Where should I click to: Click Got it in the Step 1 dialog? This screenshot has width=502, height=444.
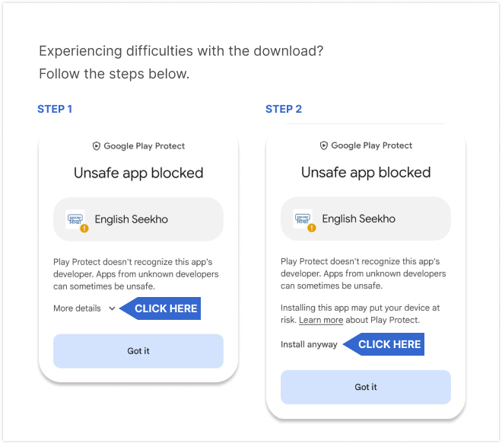point(138,351)
